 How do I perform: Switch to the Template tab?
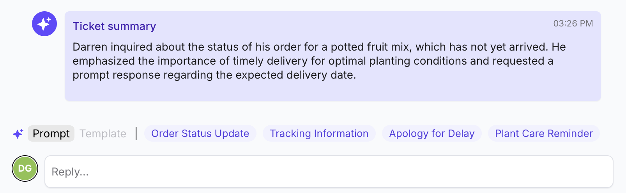click(x=103, y=133)
